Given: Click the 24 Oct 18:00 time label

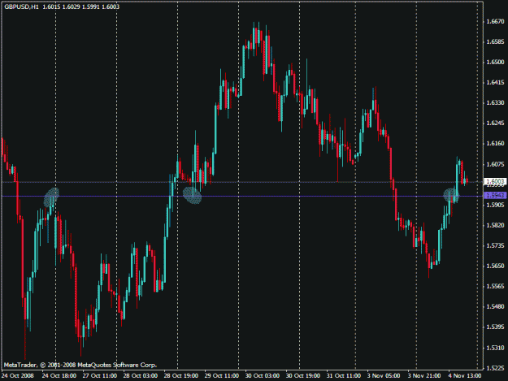Looking at the screenshot, I should pyautogui.click(x=59, y=376).
